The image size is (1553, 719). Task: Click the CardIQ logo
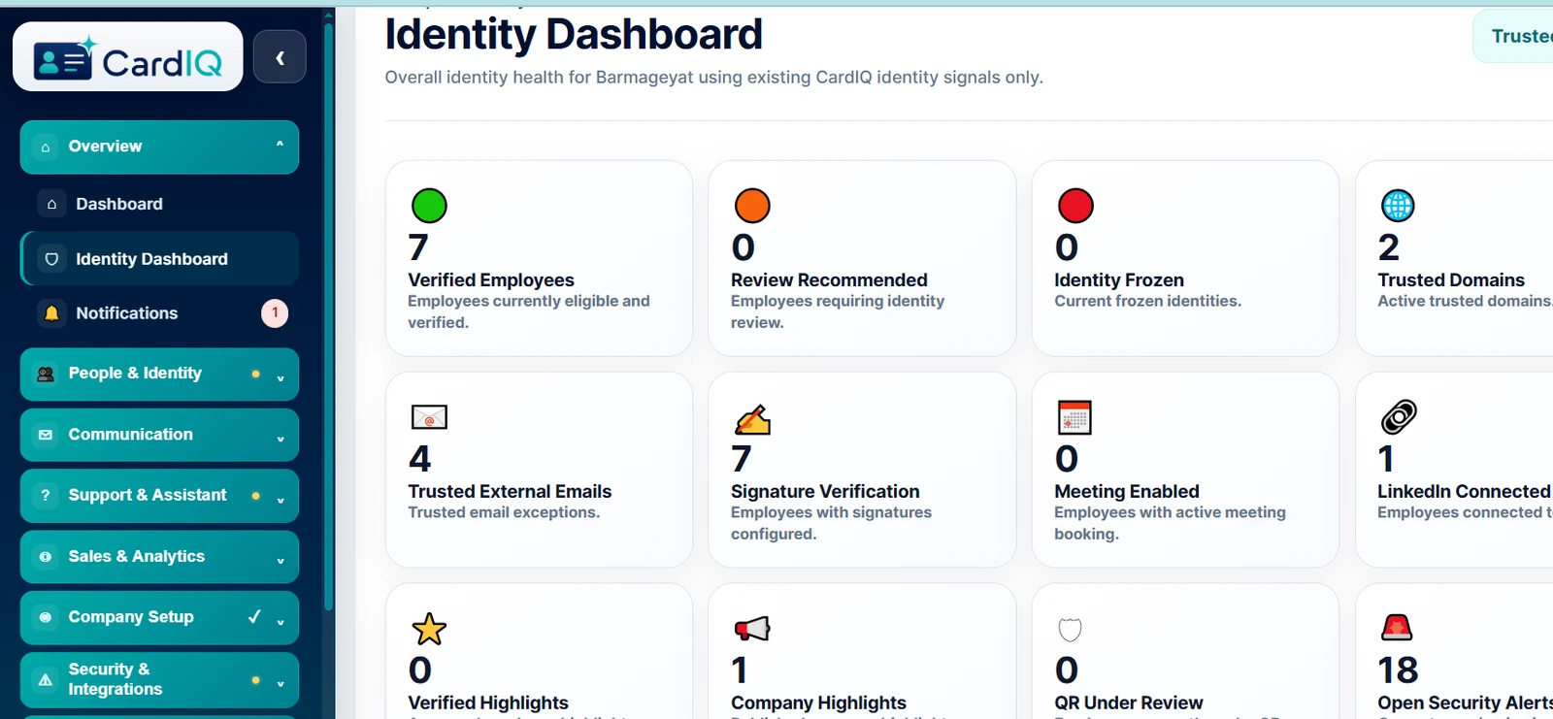[127, 57]
